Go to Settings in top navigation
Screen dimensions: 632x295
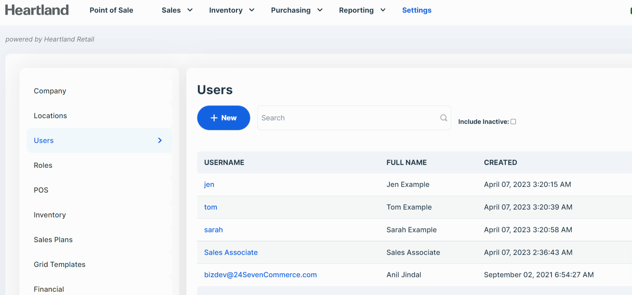[417, 10]
